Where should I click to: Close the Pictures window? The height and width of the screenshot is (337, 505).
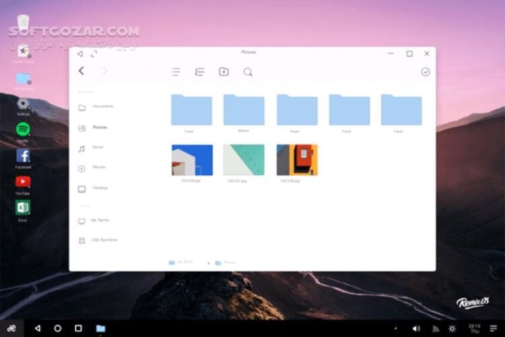(427, 53)
